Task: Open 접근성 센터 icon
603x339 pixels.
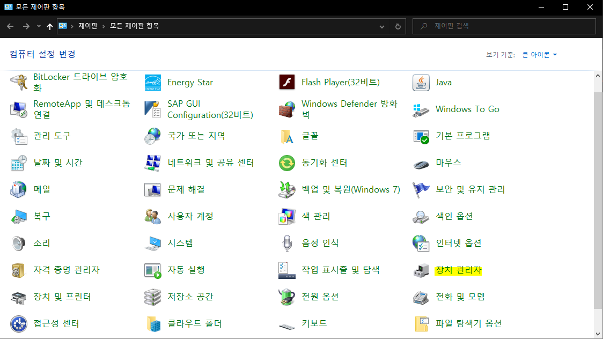Action: pos(18,323)
